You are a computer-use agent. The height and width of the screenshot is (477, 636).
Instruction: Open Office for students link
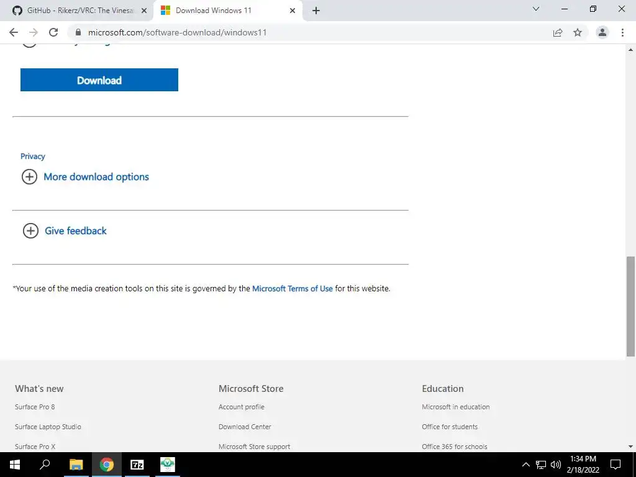(450, 427)
